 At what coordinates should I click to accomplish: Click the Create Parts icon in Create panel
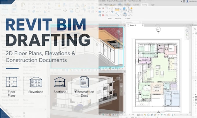click(x=125, y=14)
